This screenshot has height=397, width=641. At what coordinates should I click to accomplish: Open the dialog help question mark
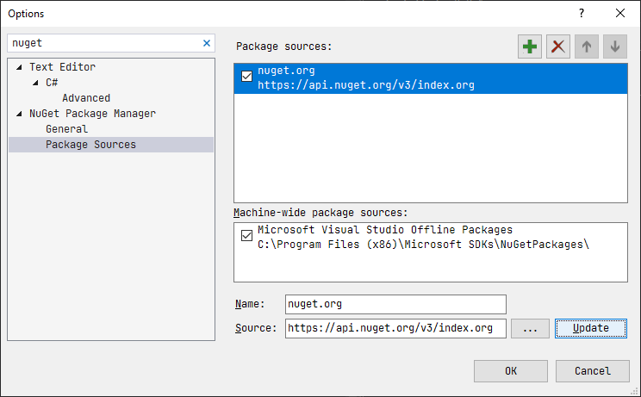tap(582, 13)
